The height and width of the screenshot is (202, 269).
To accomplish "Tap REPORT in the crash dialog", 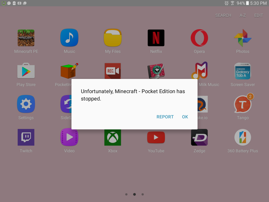I will (165, 117).
